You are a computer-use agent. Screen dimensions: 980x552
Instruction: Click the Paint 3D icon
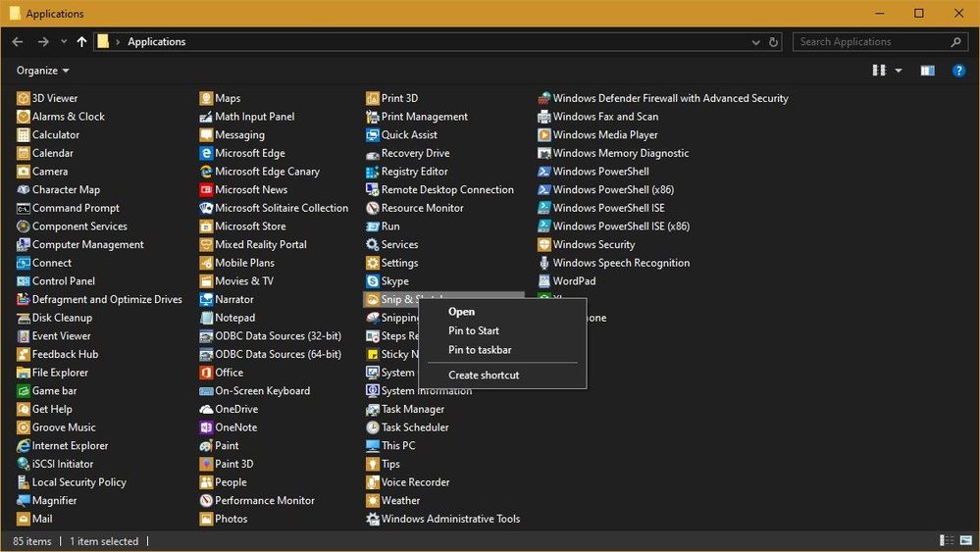pos(206,464)
